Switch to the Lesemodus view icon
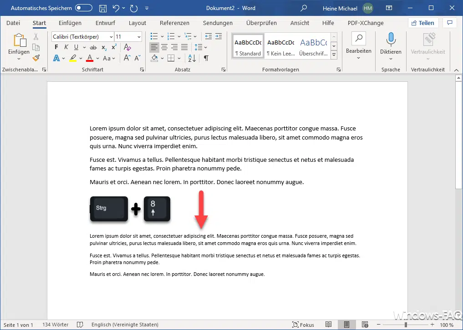This screenshot has height=330, width=463. 328,324
